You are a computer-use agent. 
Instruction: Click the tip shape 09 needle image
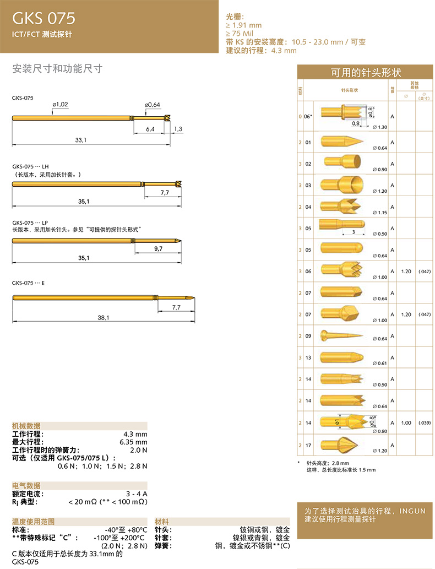[x=341, y=335]
